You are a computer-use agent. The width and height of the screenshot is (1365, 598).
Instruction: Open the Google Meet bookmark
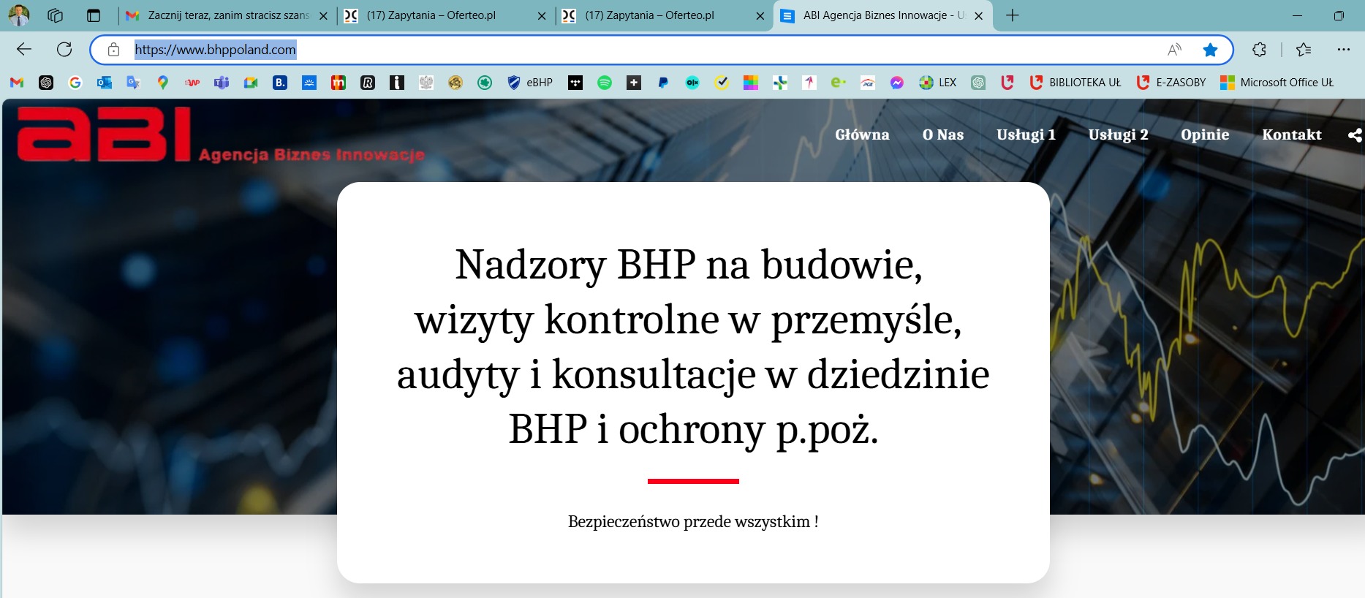pos(251,83)
